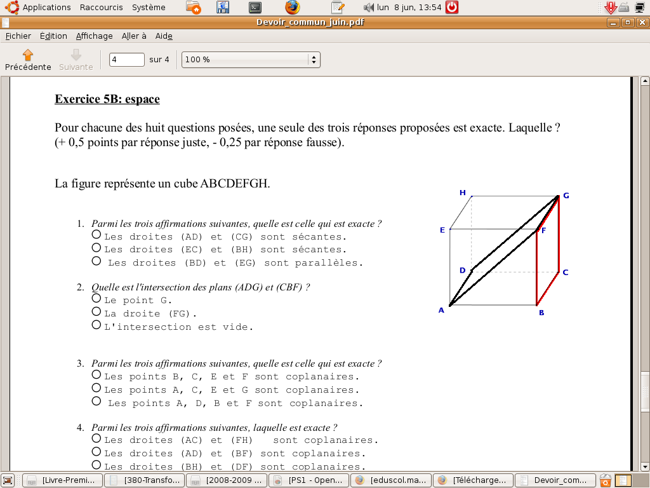Launch Firefox from the top panel
The width and height of the screenshot is (650, 488).
point(292,8)
